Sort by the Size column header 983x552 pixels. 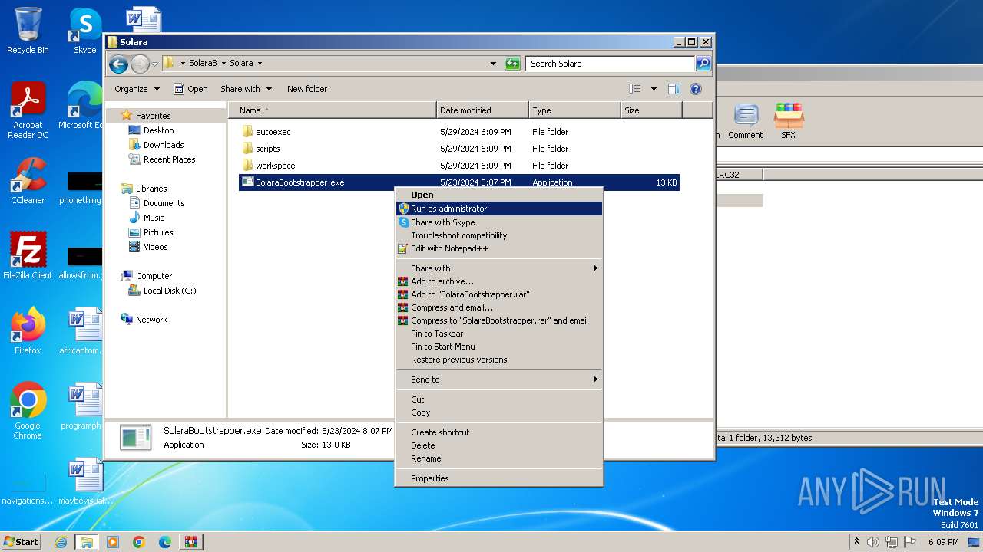pos(651,110)
